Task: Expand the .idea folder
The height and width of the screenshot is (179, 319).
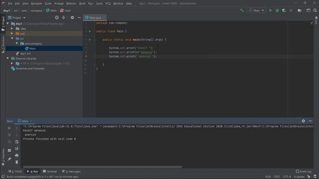Action: click(12, 29)
